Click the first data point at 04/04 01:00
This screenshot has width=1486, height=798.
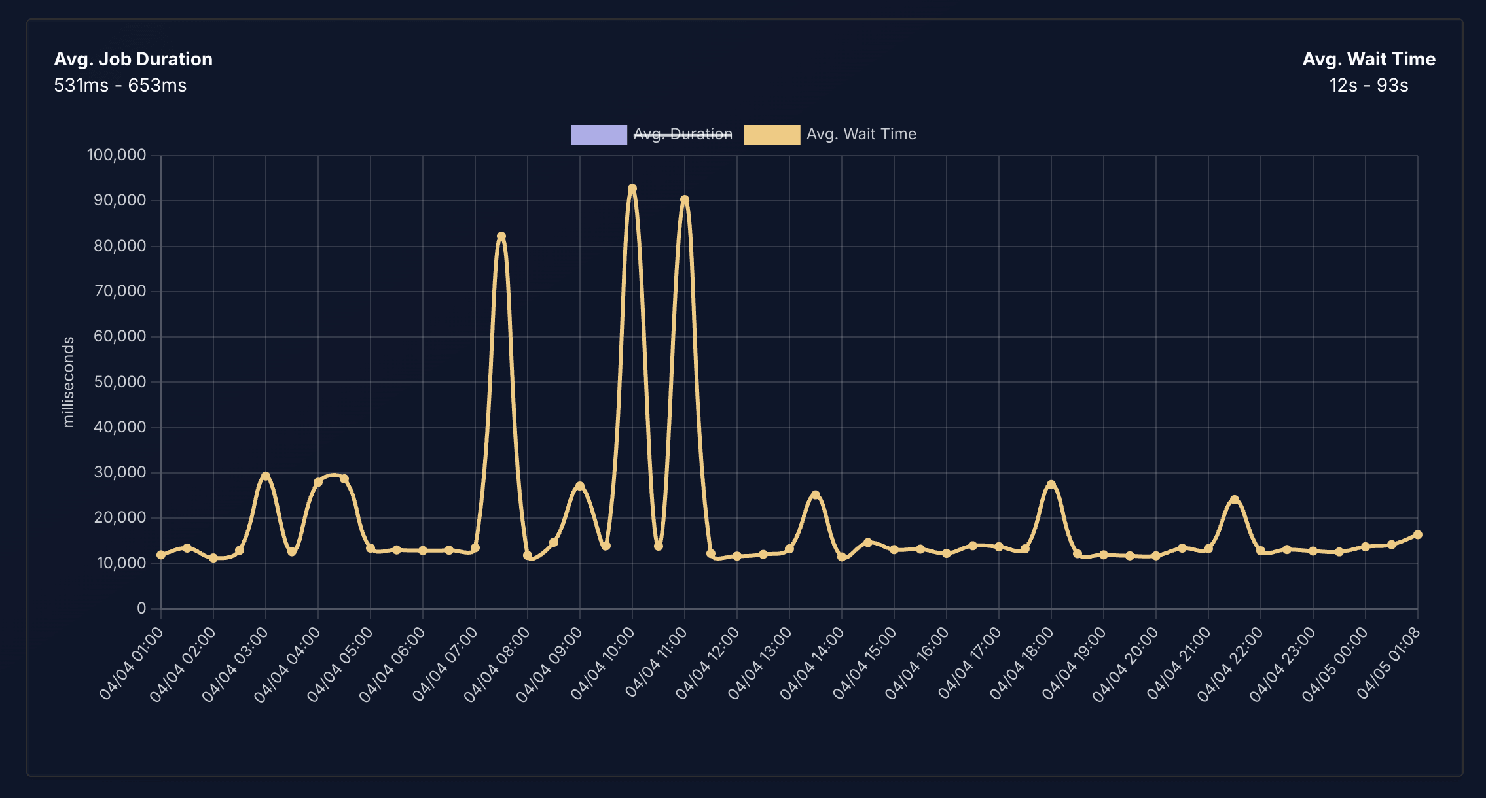tap(161, 555)
